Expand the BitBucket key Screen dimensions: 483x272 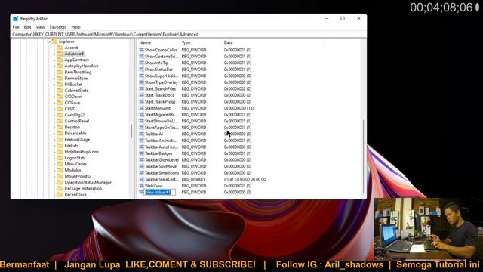click(x=54, y=85)
